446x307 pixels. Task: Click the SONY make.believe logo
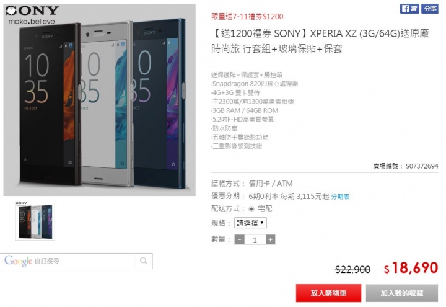(x=32, y=15)
